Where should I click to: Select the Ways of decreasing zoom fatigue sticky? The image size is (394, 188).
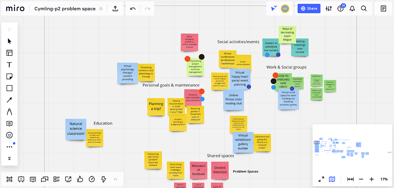tap(288, 35)
